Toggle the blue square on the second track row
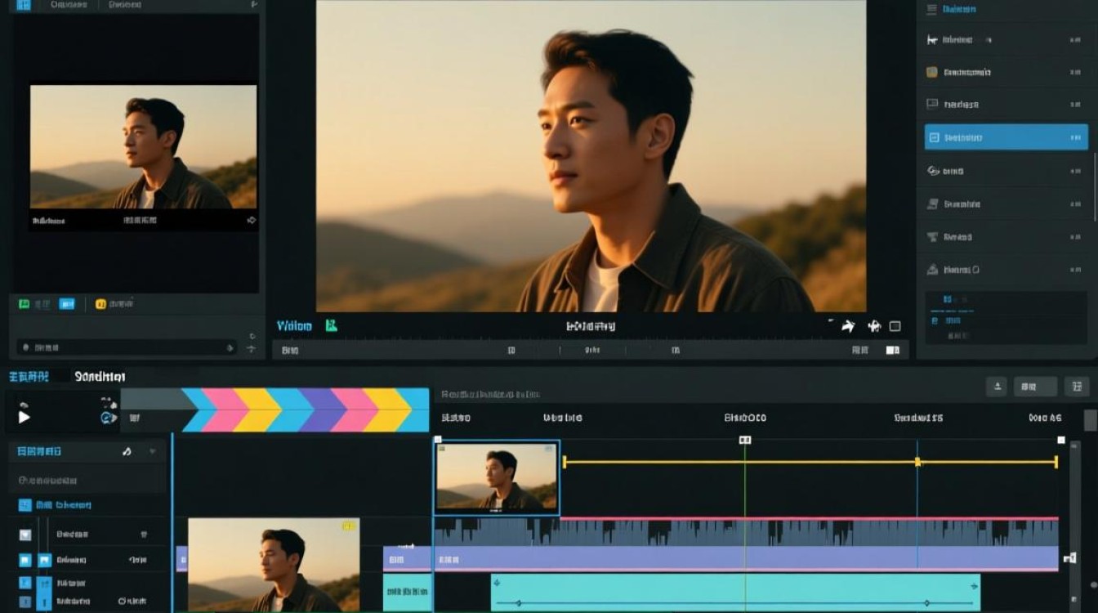 (25, 560)
